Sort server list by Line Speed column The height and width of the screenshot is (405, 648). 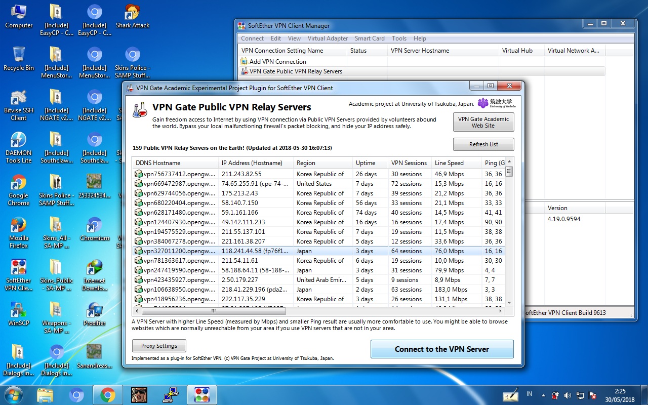pos(456,163)
